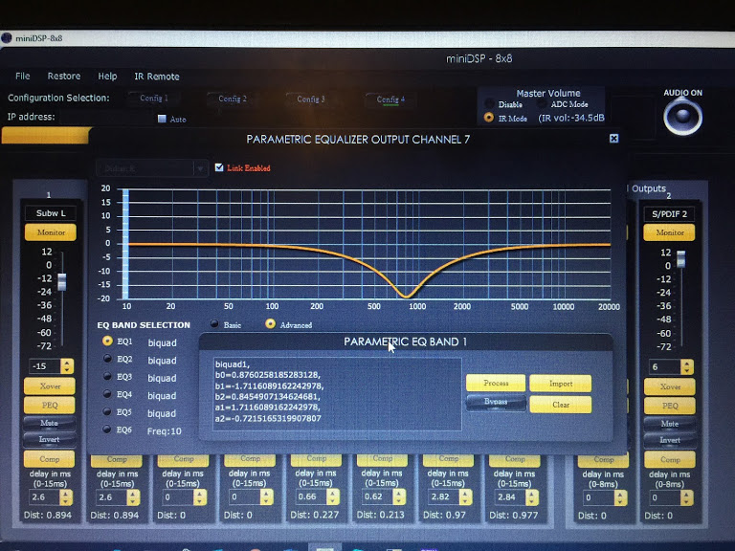
Task: Click the Subw L gain fader handle
Action: [x=62, y=282]
